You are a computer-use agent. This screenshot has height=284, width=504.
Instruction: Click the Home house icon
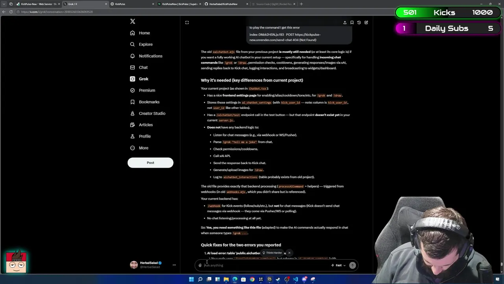(132, 33)
